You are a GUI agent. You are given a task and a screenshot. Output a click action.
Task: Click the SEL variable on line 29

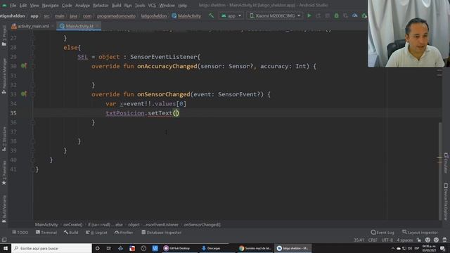(83, 57)
